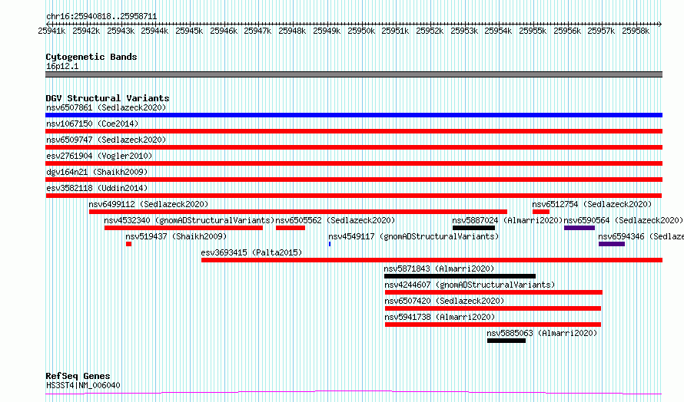Select nsv519437 (Shaikh2009) label
This screenshot has height=402, width=684.
pos(176,236)
